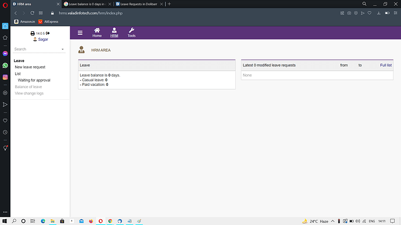Open Messenger in Opera sidebar

pos(5,53)
